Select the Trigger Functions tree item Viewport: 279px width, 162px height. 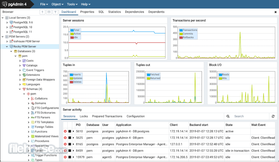(x=46, y=155)
